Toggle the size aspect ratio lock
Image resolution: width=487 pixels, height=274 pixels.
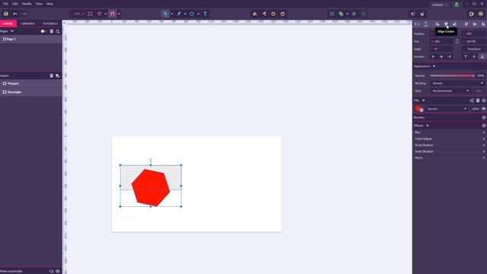457,41
